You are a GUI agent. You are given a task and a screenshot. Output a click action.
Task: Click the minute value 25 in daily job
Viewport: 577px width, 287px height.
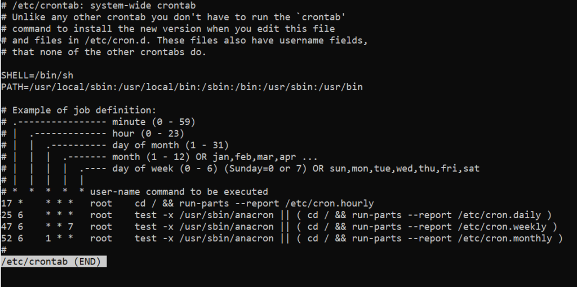6,215
